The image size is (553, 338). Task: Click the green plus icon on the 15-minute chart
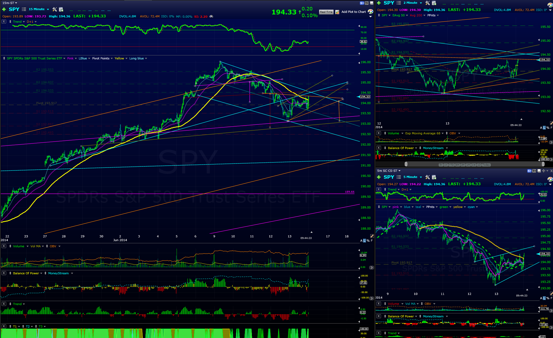pyautogui.click(x=4, y=9)
